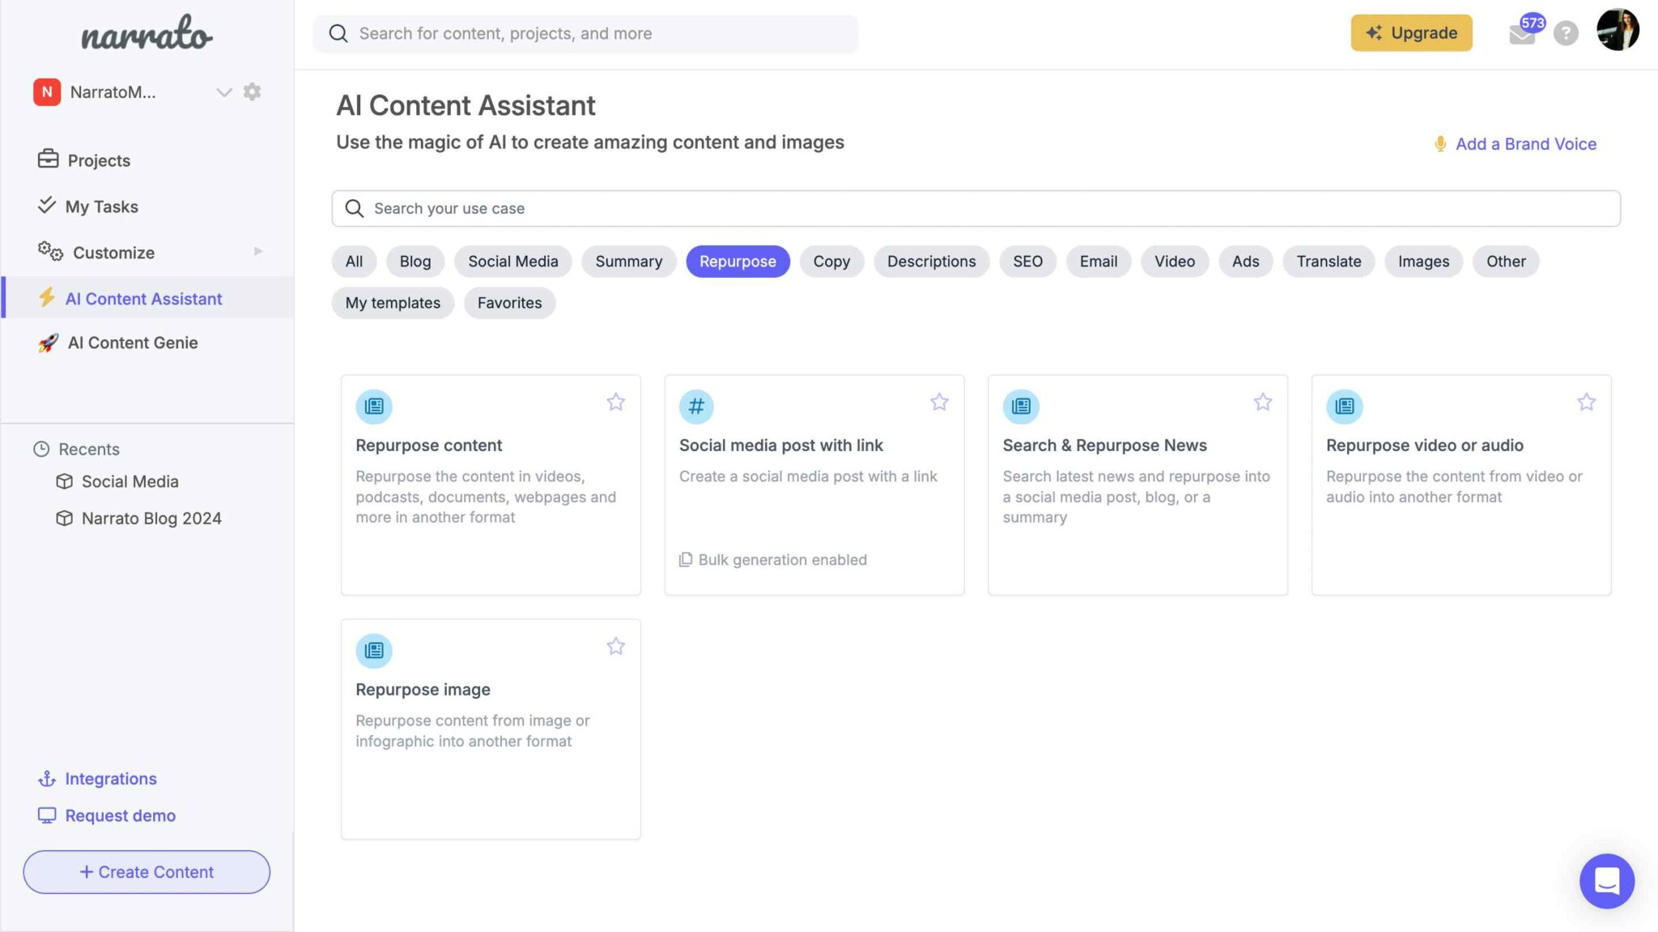Image resolution: width=1658 pixels, height=932 pixels.
Task: Expand the NarratoM workspace dropdown chevron
Action: click(x=224, y=92)
